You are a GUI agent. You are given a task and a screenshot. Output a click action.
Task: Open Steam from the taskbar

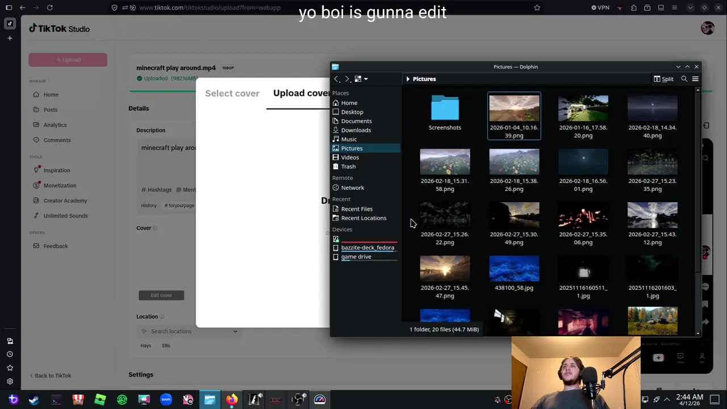pos(34,400)
